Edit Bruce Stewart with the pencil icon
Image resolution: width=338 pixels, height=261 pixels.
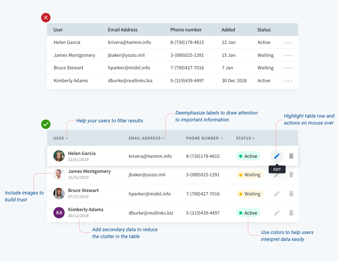[277, 194]
